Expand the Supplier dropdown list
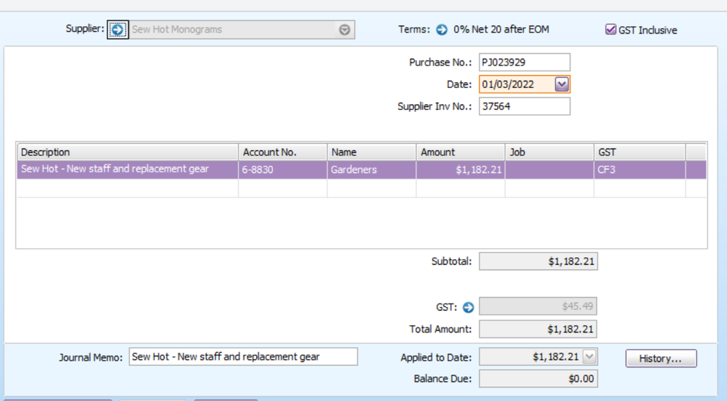727x401 pixels. click(345, 30)
